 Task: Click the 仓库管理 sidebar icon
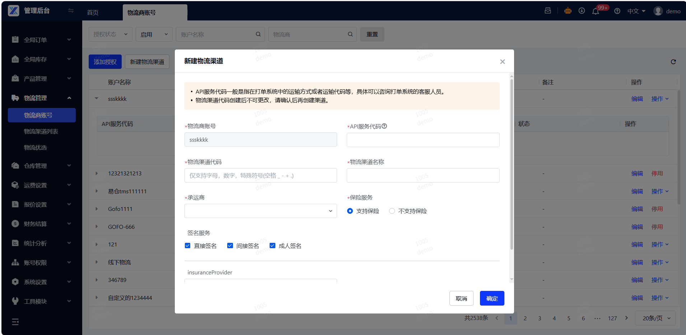[x=15, y=165]
